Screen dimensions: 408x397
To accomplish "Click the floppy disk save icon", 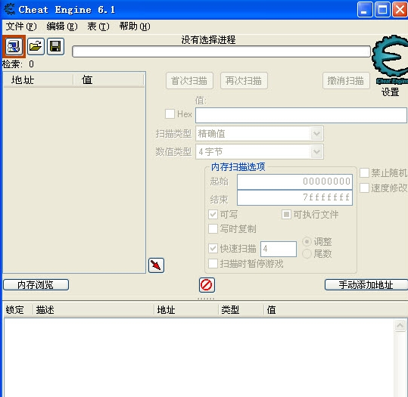I will point(55,47).
